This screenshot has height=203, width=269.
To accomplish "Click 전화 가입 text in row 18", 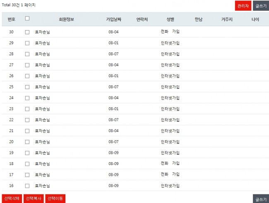I will [x=170, y=163].
